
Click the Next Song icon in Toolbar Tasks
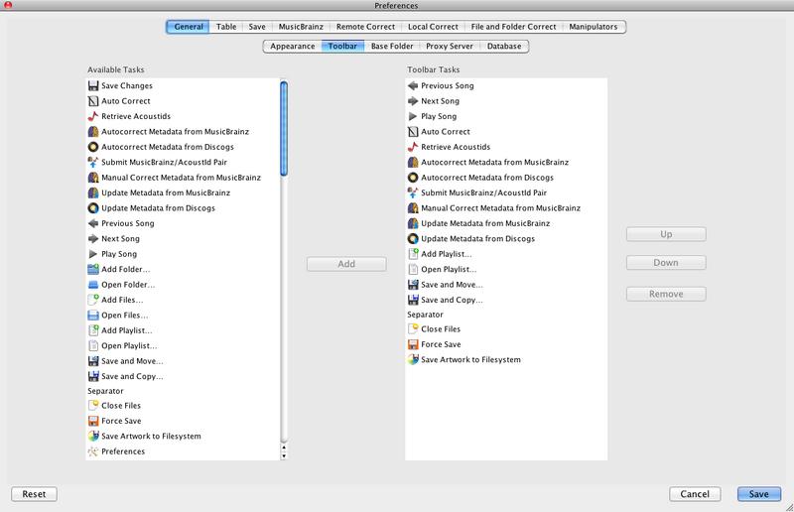tap(413, 101)
